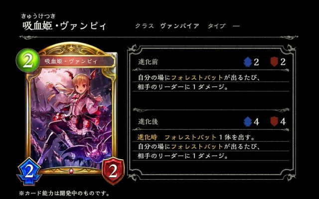Image resolution: width=319 pixels, height=199 pixels.
Task: Click the クラス ヴァンパイア label
Action: [x=167, y=26]
